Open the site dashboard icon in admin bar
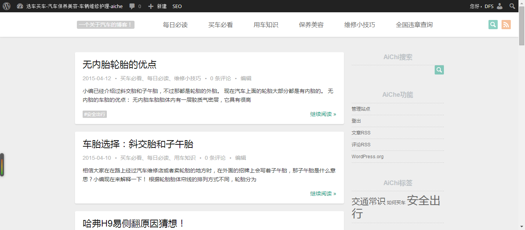 click(x=20, y=6)
